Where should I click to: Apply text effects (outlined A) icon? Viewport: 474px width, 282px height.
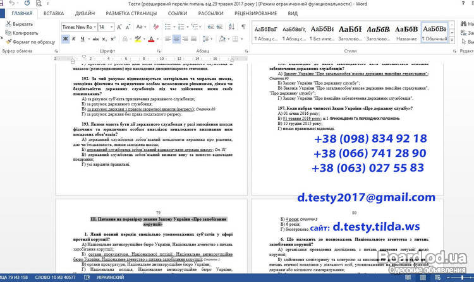pyautogui.click(x=125, y=39)
